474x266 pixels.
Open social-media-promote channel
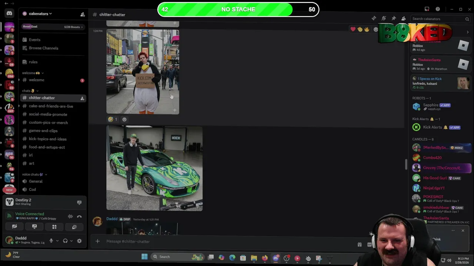coord(48,115)
